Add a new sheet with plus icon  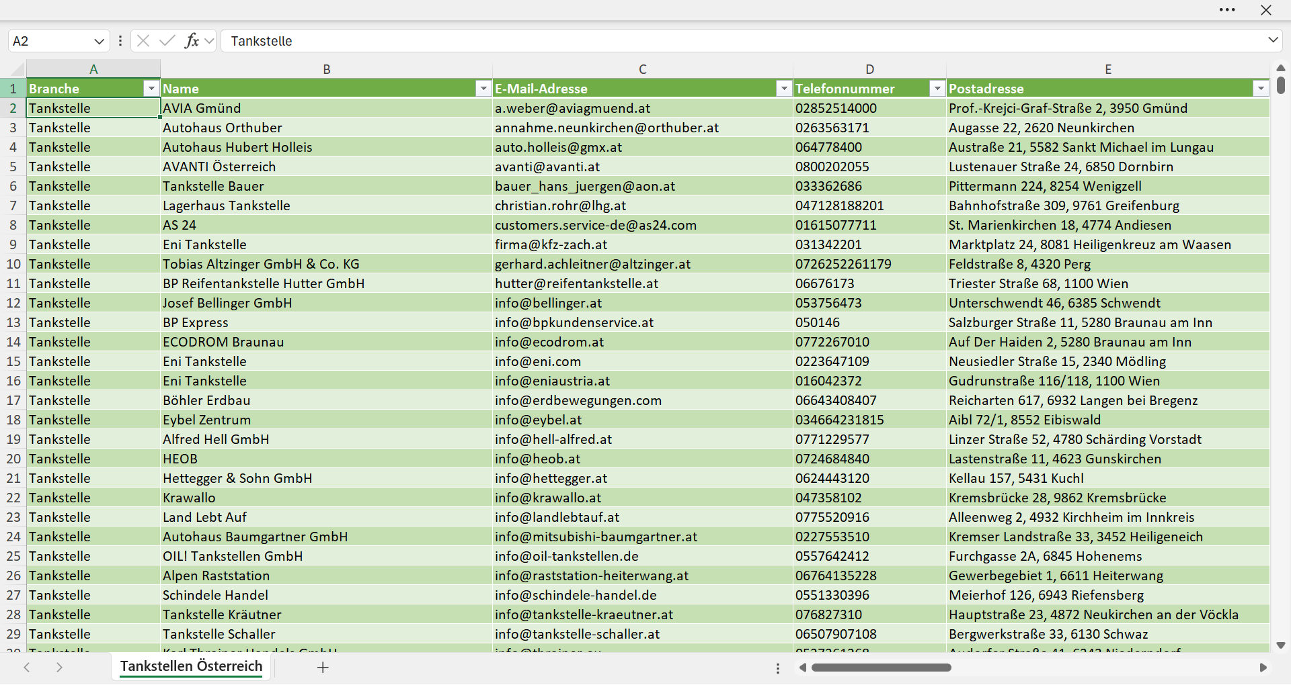pyautogui.click(x=323, y=667)
